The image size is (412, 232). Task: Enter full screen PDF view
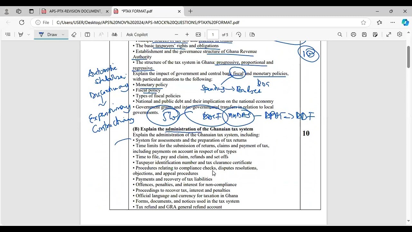pos(389,34)
